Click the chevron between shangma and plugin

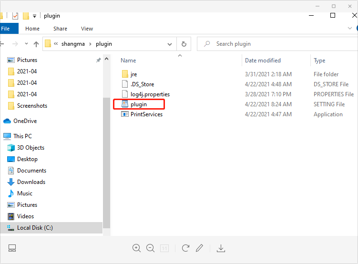[90, 44]
